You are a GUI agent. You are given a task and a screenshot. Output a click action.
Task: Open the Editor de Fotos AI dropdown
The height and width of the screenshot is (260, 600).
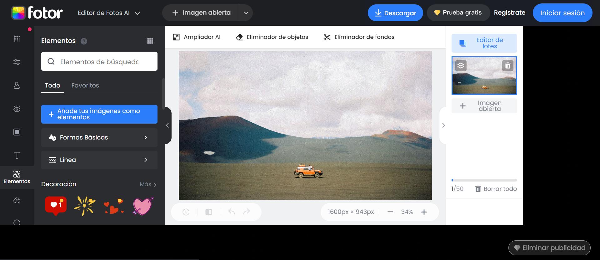coord(109,13)
